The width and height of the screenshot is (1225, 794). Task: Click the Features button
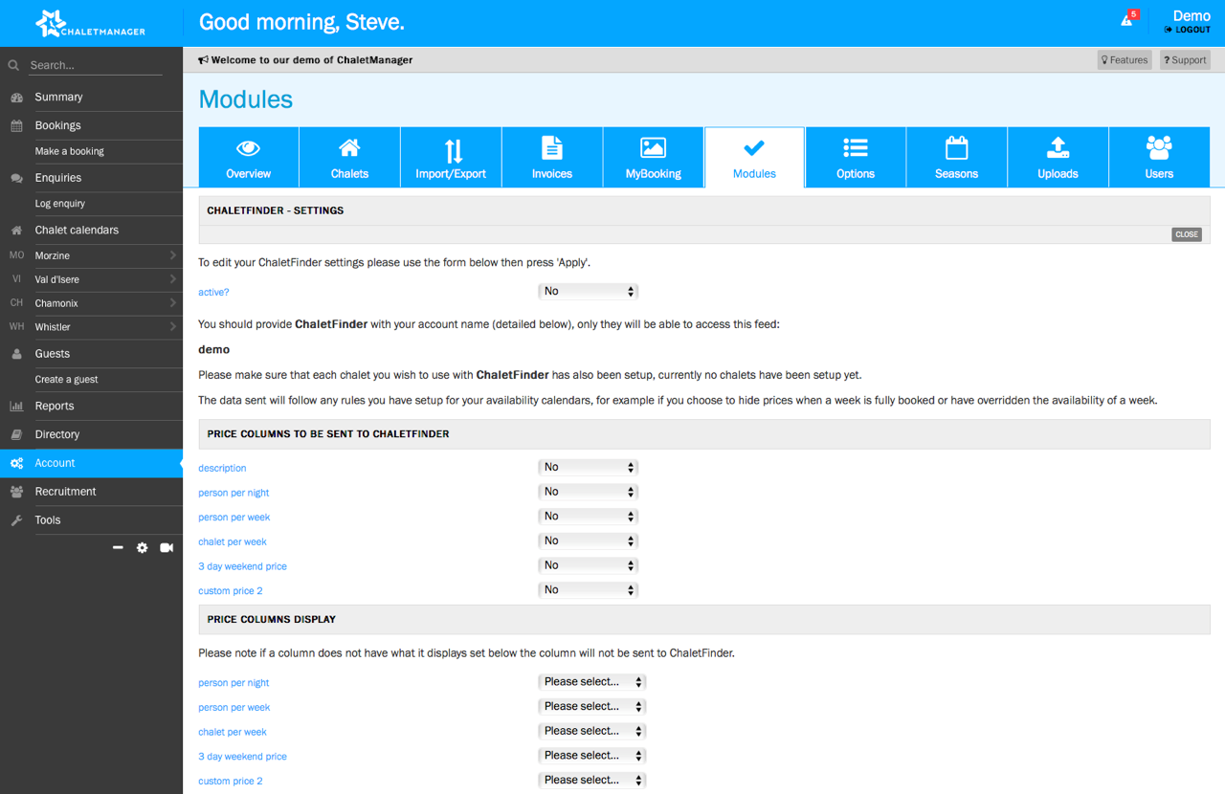(1125, 60)
